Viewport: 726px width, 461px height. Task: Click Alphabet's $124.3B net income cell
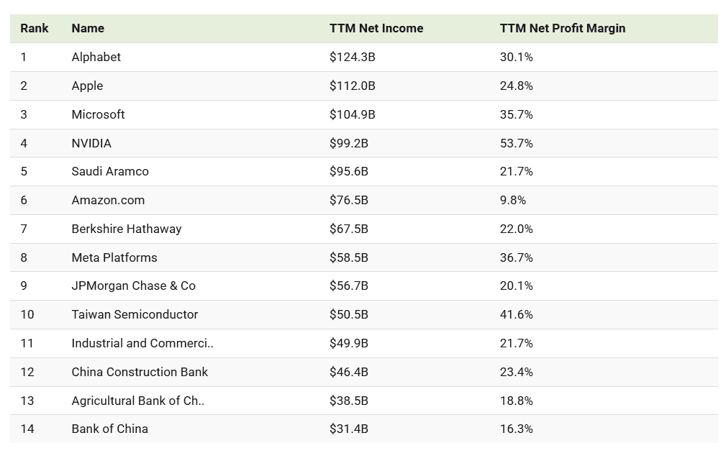coord(353,57)
